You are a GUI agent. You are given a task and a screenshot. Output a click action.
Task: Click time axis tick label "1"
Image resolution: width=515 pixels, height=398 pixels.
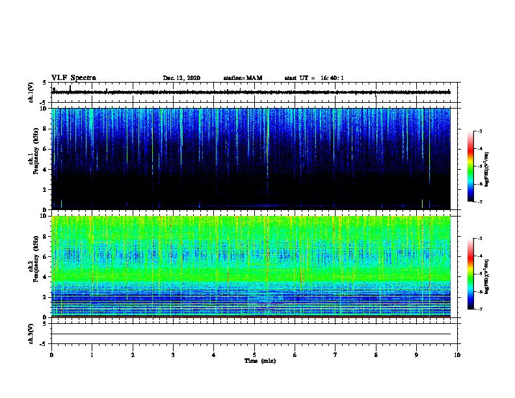point(92,355)
